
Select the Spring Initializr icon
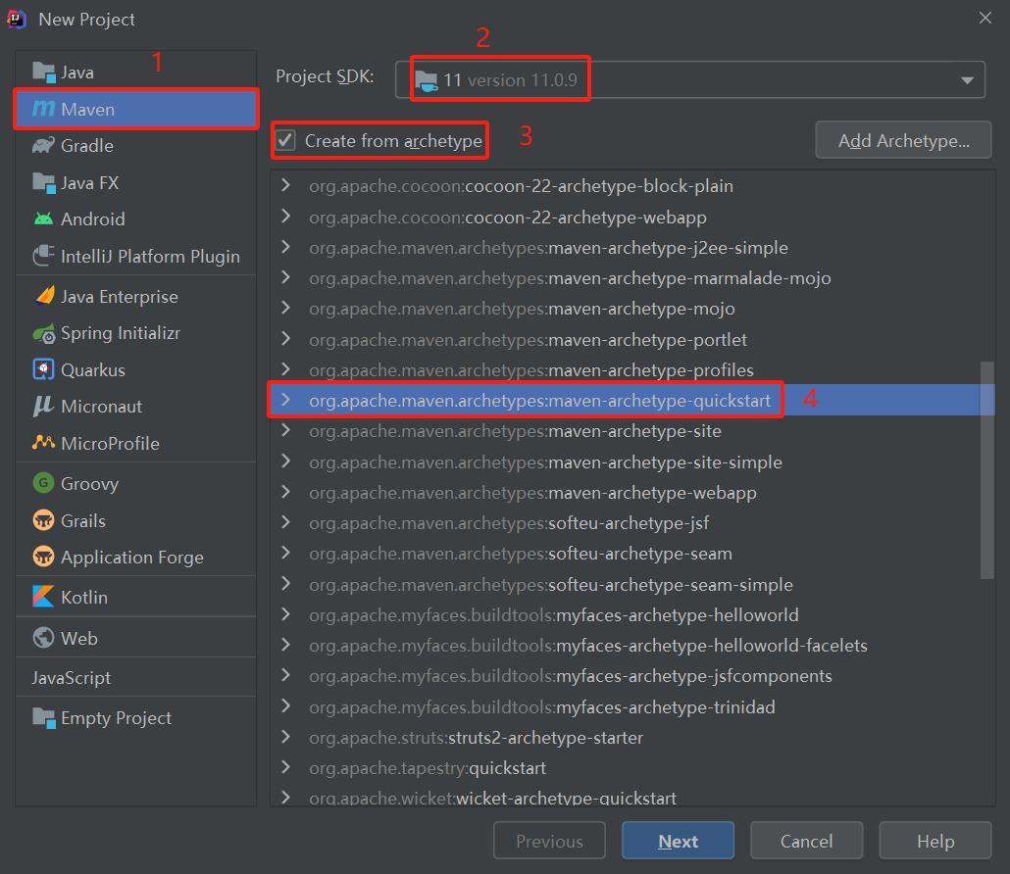pos(43,333)
